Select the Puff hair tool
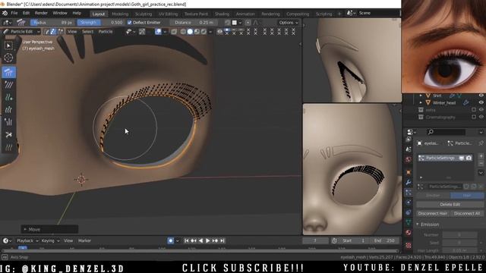Image resolution: width=486 pixels, height=273 pixels. tap(8, 122)
